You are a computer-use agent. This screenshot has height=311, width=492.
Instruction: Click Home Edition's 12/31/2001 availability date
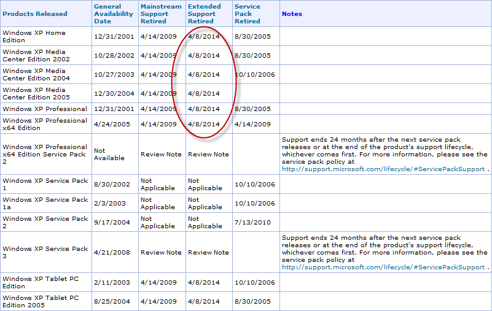point(114,36)
